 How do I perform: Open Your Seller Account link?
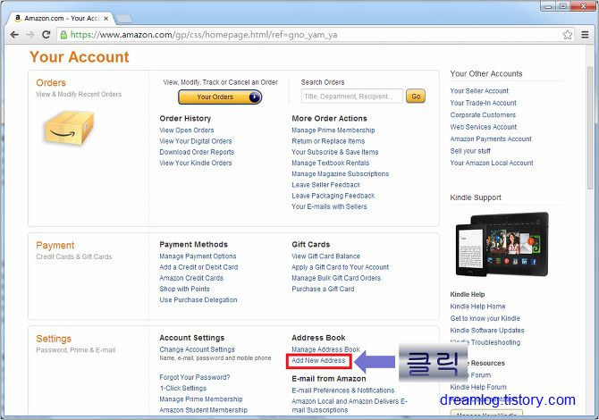pos(479,91)
